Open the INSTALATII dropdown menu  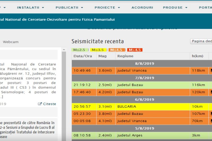pyautogui.click(x=30, y=7)
